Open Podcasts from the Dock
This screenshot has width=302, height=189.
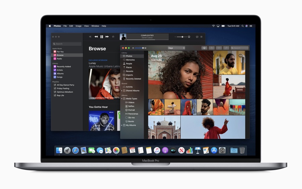coord(165,150)
